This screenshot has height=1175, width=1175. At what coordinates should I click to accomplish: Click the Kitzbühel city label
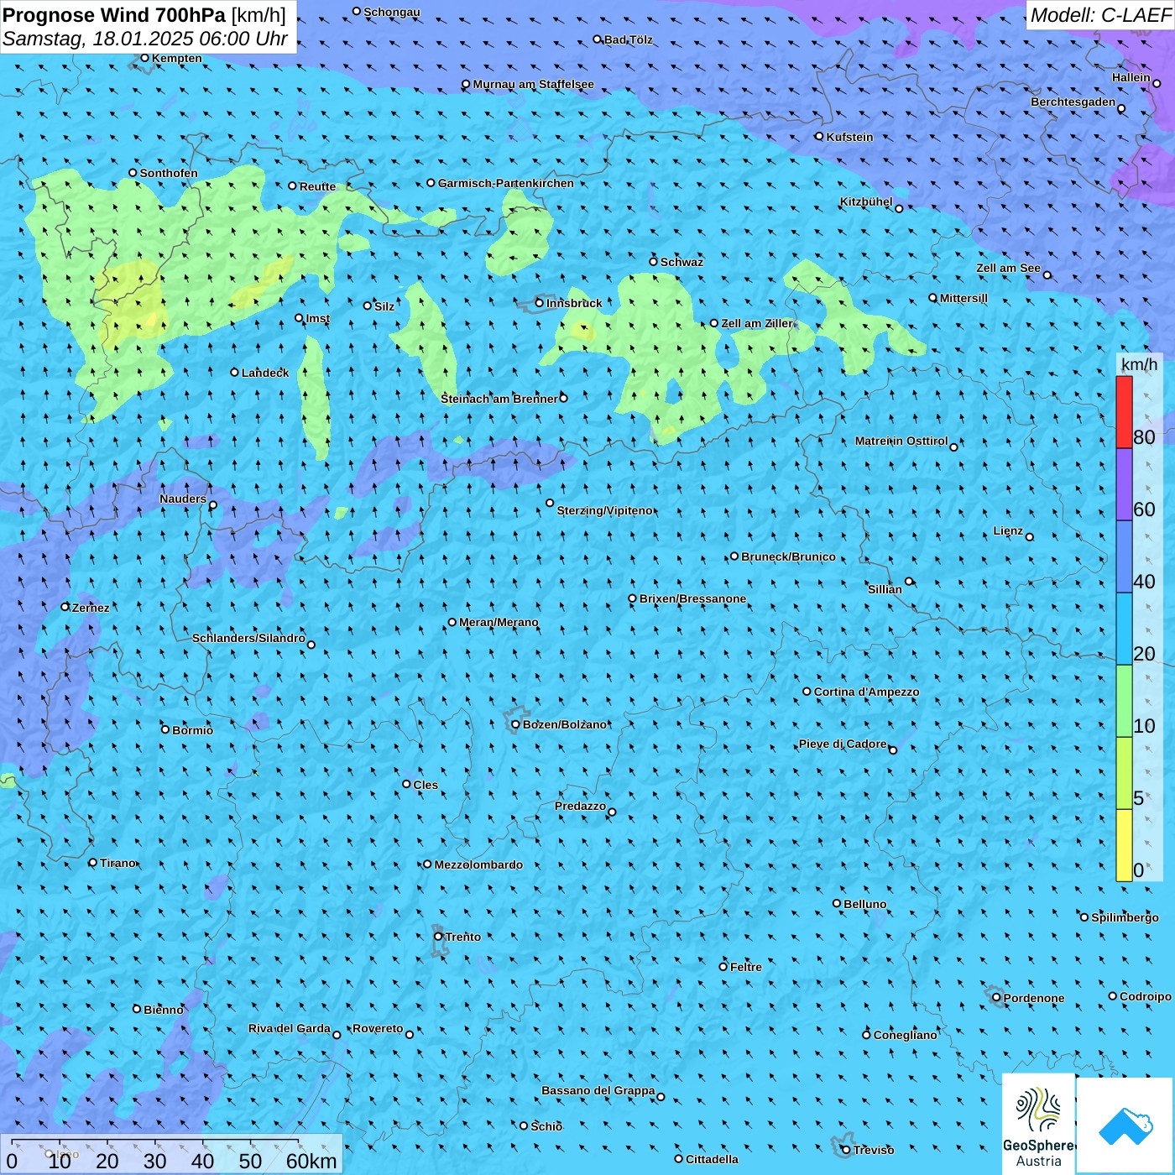[x=866, y=201]
